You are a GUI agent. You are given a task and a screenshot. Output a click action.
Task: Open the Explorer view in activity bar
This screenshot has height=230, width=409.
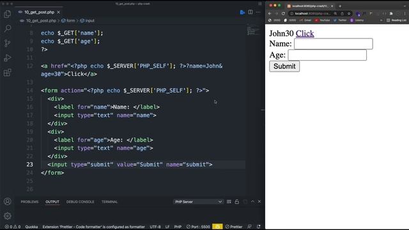[x=7, y=14]
